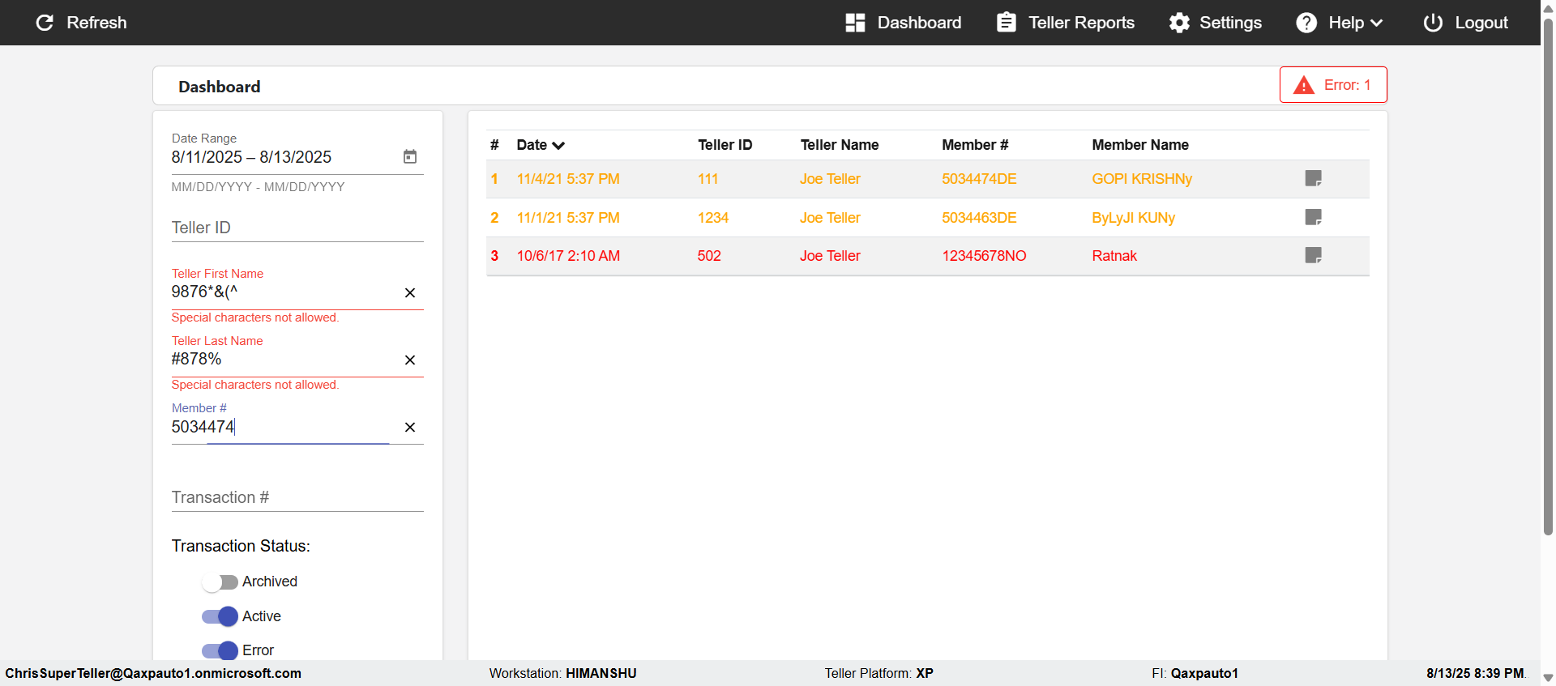Click the Error: 1 alert button
Viewport: 1556px width, 686px height.
click(x=1333, y=85)
